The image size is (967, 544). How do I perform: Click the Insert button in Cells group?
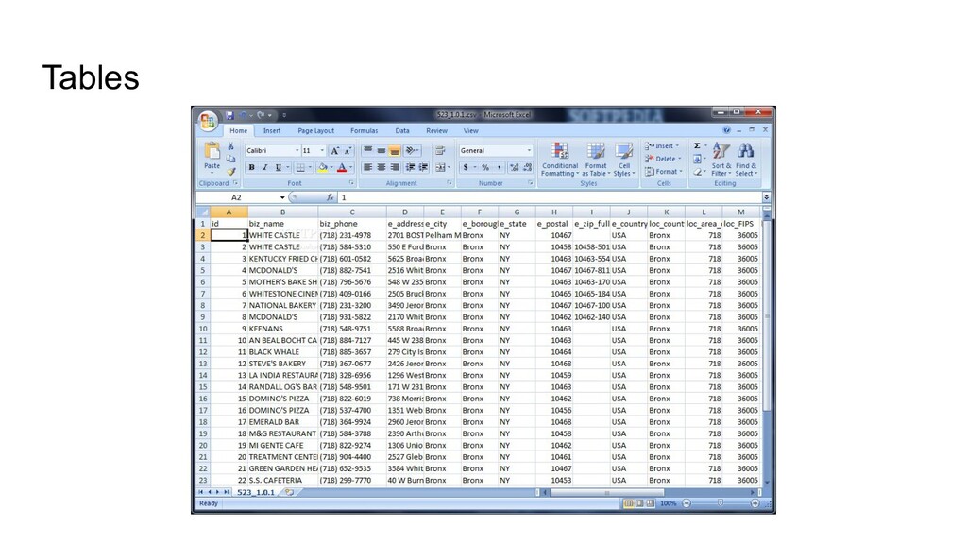click(662, 146)
